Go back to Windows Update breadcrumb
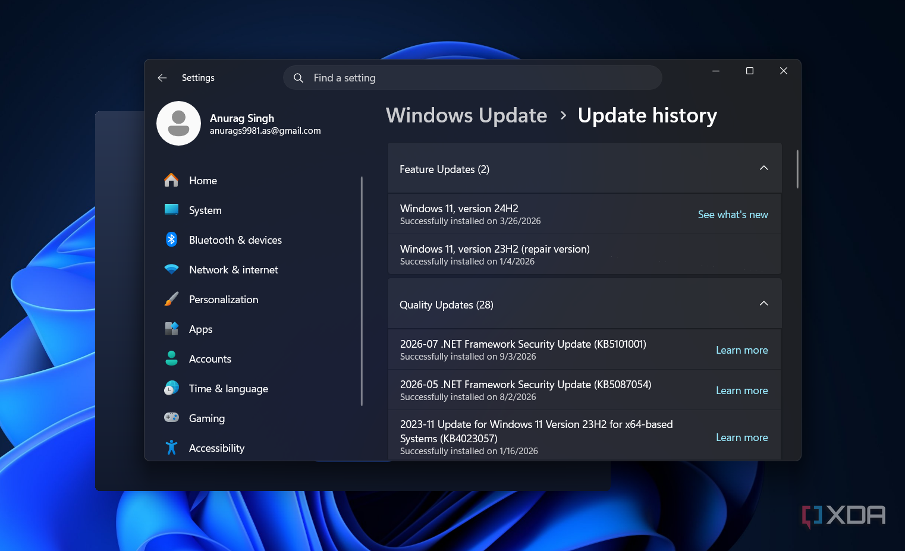Image resolution: width=905 pixels, height=551 pixels. 466,115
